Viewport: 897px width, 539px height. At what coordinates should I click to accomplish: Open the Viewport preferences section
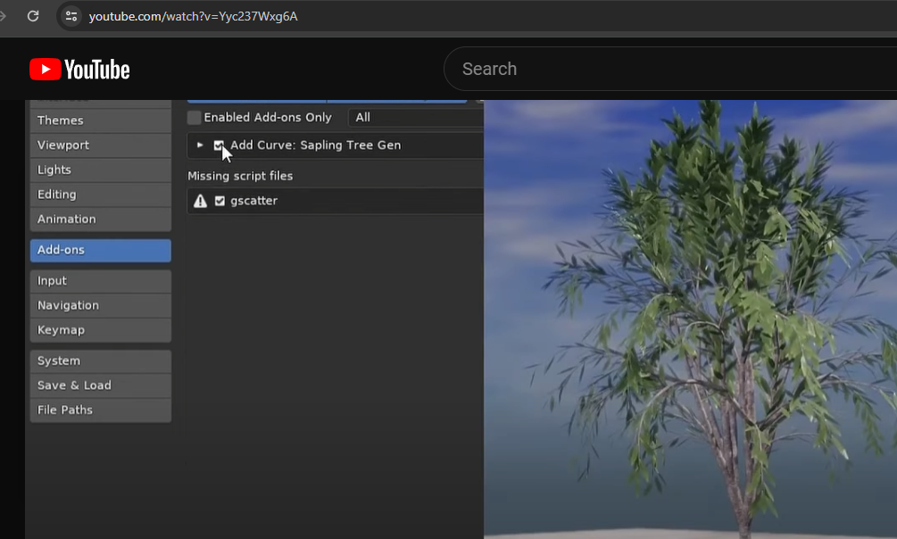pyautogui.click(x=101, y=145)
